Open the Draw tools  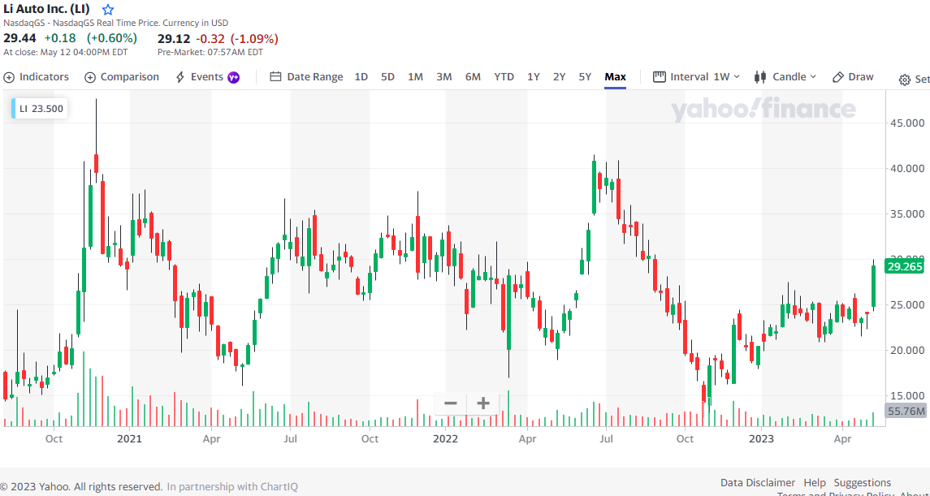coord(853,77)
